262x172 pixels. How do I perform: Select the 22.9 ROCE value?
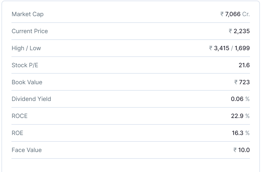(237, 116)
